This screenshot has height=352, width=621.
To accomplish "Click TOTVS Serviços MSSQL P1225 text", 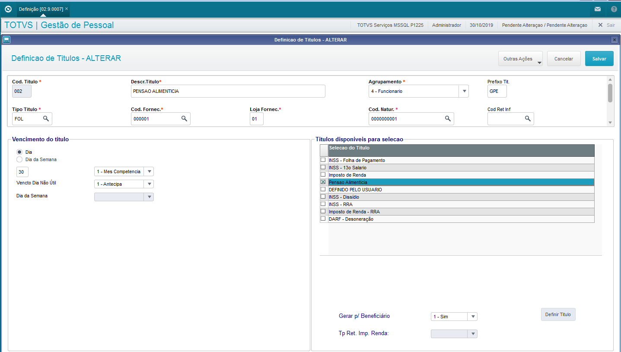I will 390,25.
